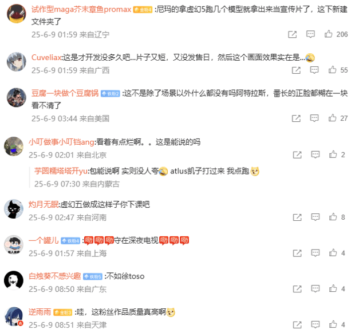The image size is (355, 333).
Task: Open reply box for 小叮做事小叮铛ang's comment
Action: point(315,154)
